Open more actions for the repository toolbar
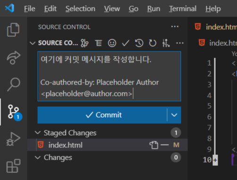The image size is (237, 180). click(180, 43)
